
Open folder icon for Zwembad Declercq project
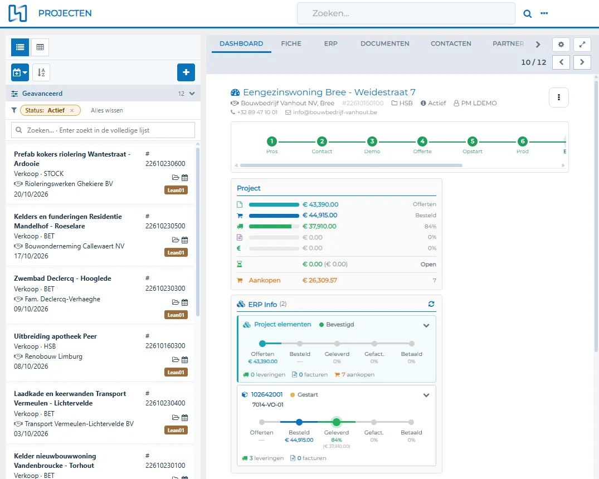point(176,302)
